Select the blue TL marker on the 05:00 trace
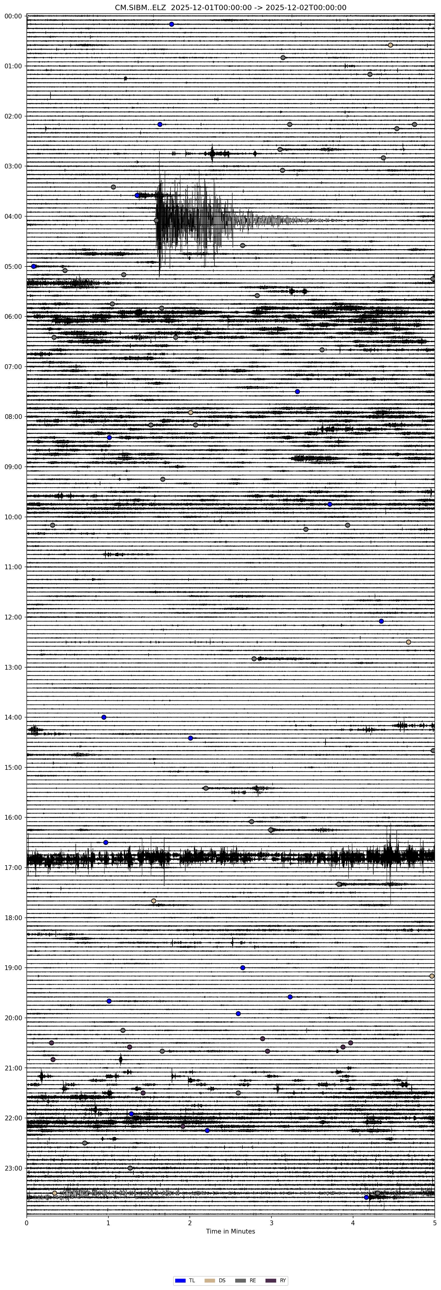 pos(34,266)
